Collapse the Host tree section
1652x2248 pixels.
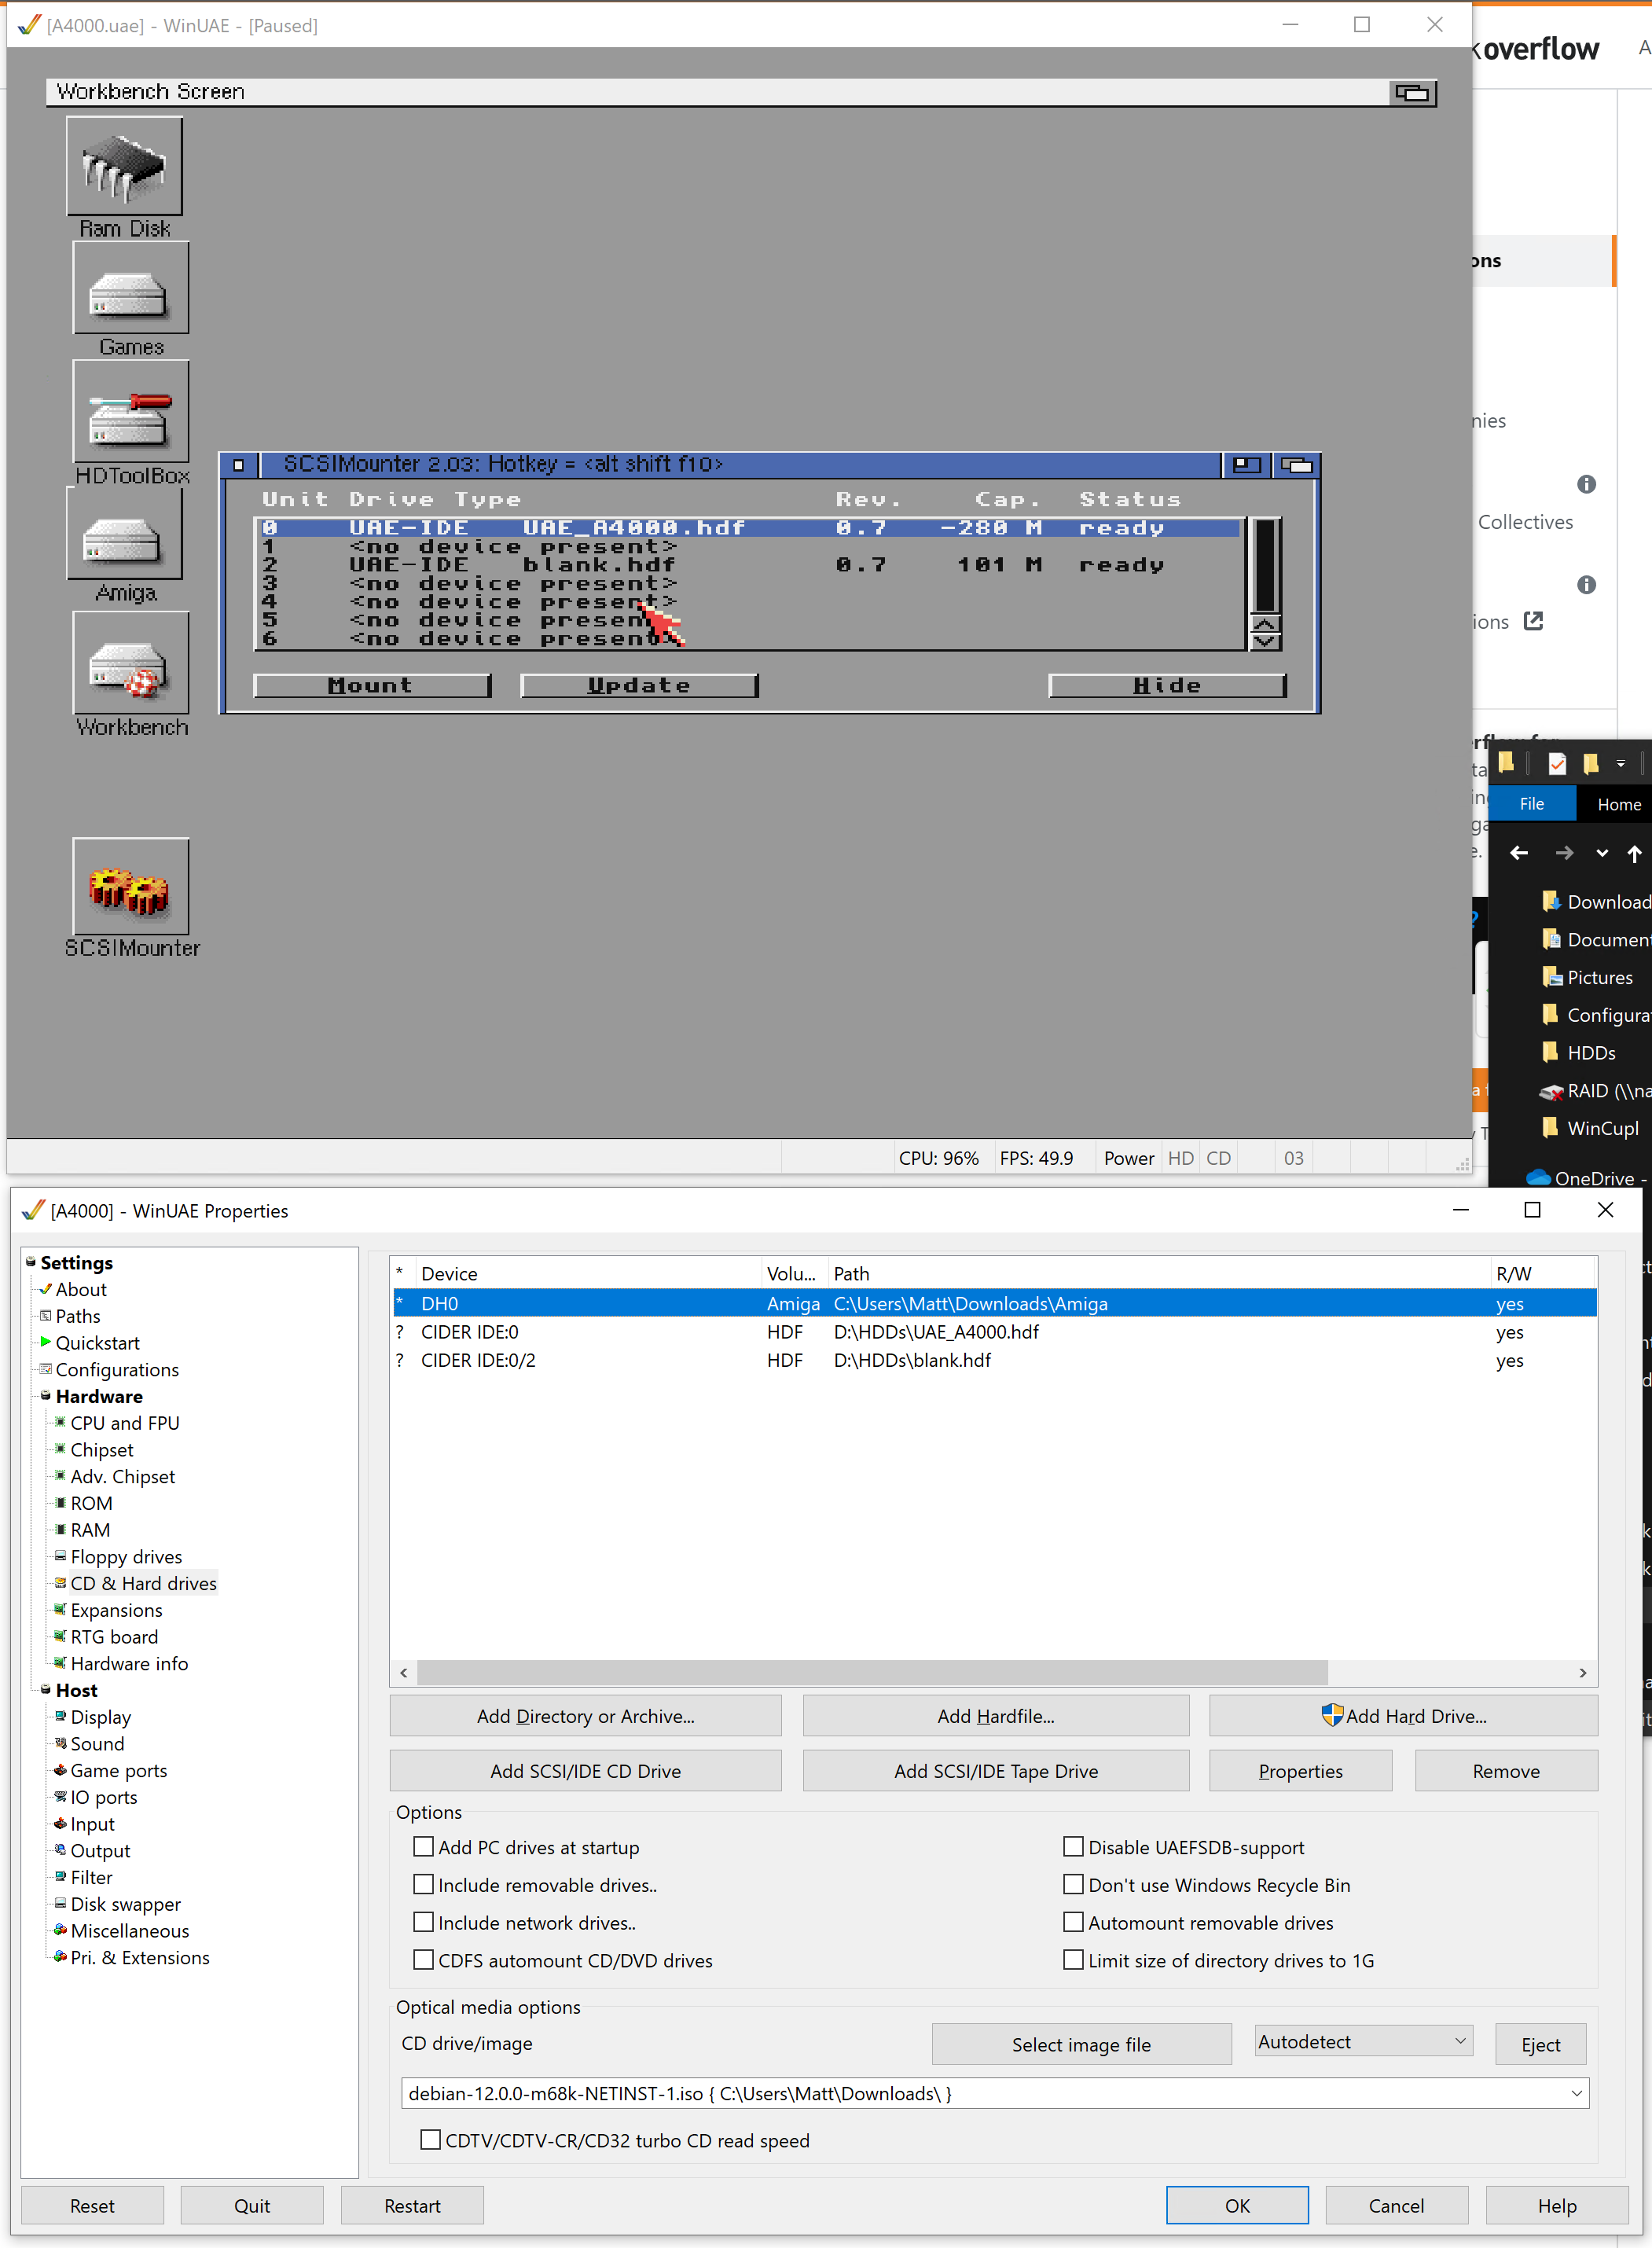pyautogui.click(x=46, y=1690)
